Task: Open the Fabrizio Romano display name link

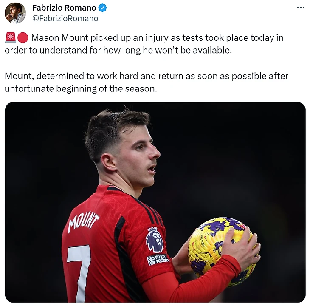Action: (64, 8)
